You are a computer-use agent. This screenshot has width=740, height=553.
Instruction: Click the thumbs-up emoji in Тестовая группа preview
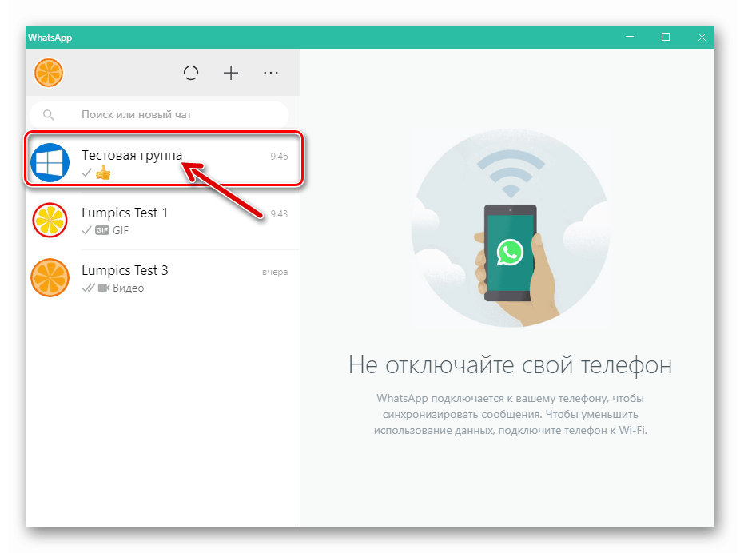[101, 171]
